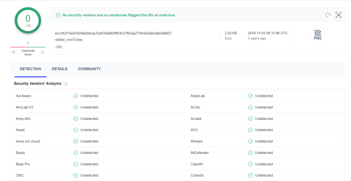Click the Ad-Aware vendor name
Image resolution: width=351 pixels, height=181 pixels.
pyautogui.click(x=24, y=96)
